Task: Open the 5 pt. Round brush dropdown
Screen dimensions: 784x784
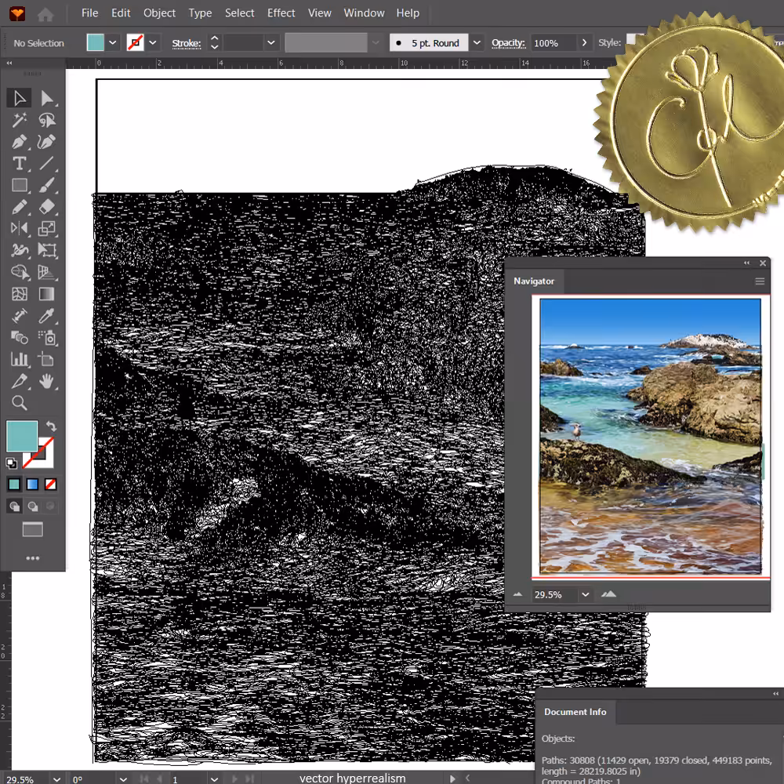Action: tap(477, 43)
